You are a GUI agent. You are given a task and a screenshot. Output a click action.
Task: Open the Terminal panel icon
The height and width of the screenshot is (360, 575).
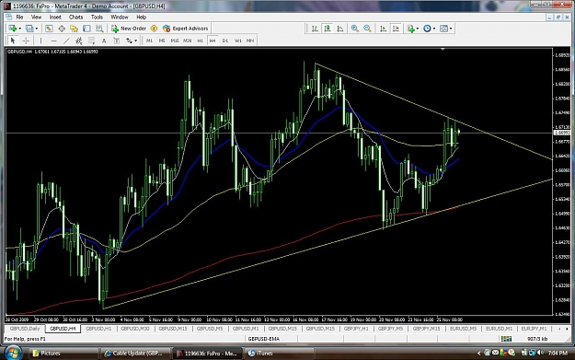coord(86,29)
